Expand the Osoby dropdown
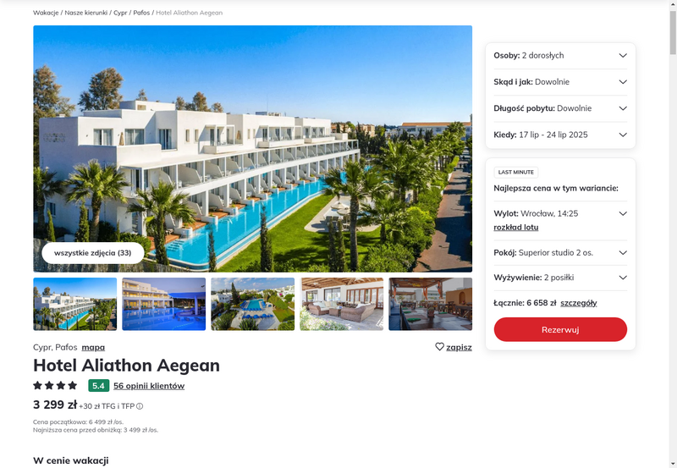The height and width of the screenshot is (468, 677). (560, 55)
